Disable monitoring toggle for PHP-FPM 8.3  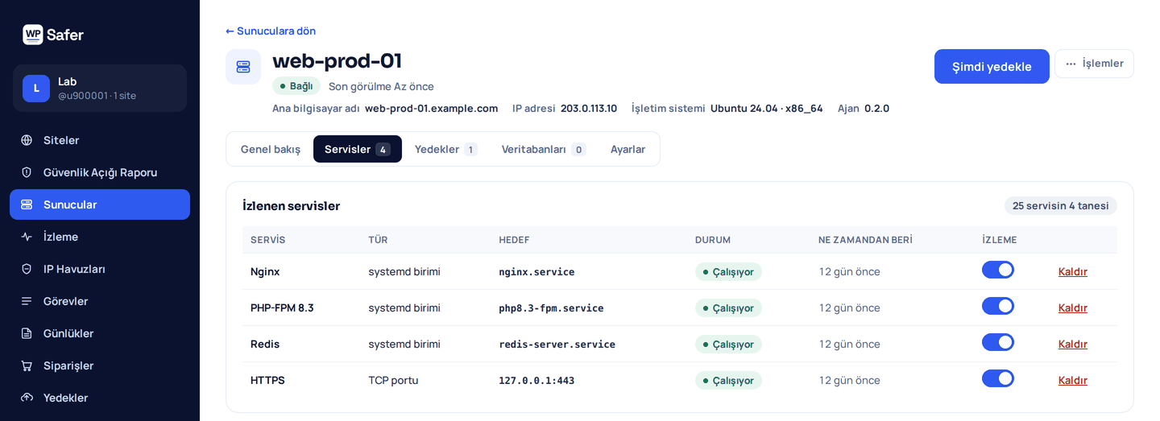pyautogui.click(x=998, y=306)
